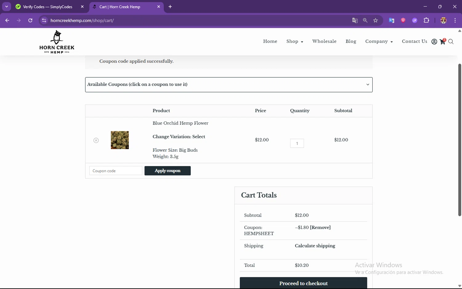Screen dimensions: 462x289
Task: Open the zoom magnifier icon in address bar
Action: pos(365,20)
